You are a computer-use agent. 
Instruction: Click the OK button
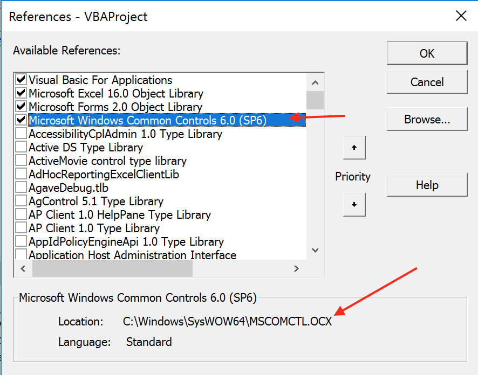427,53
